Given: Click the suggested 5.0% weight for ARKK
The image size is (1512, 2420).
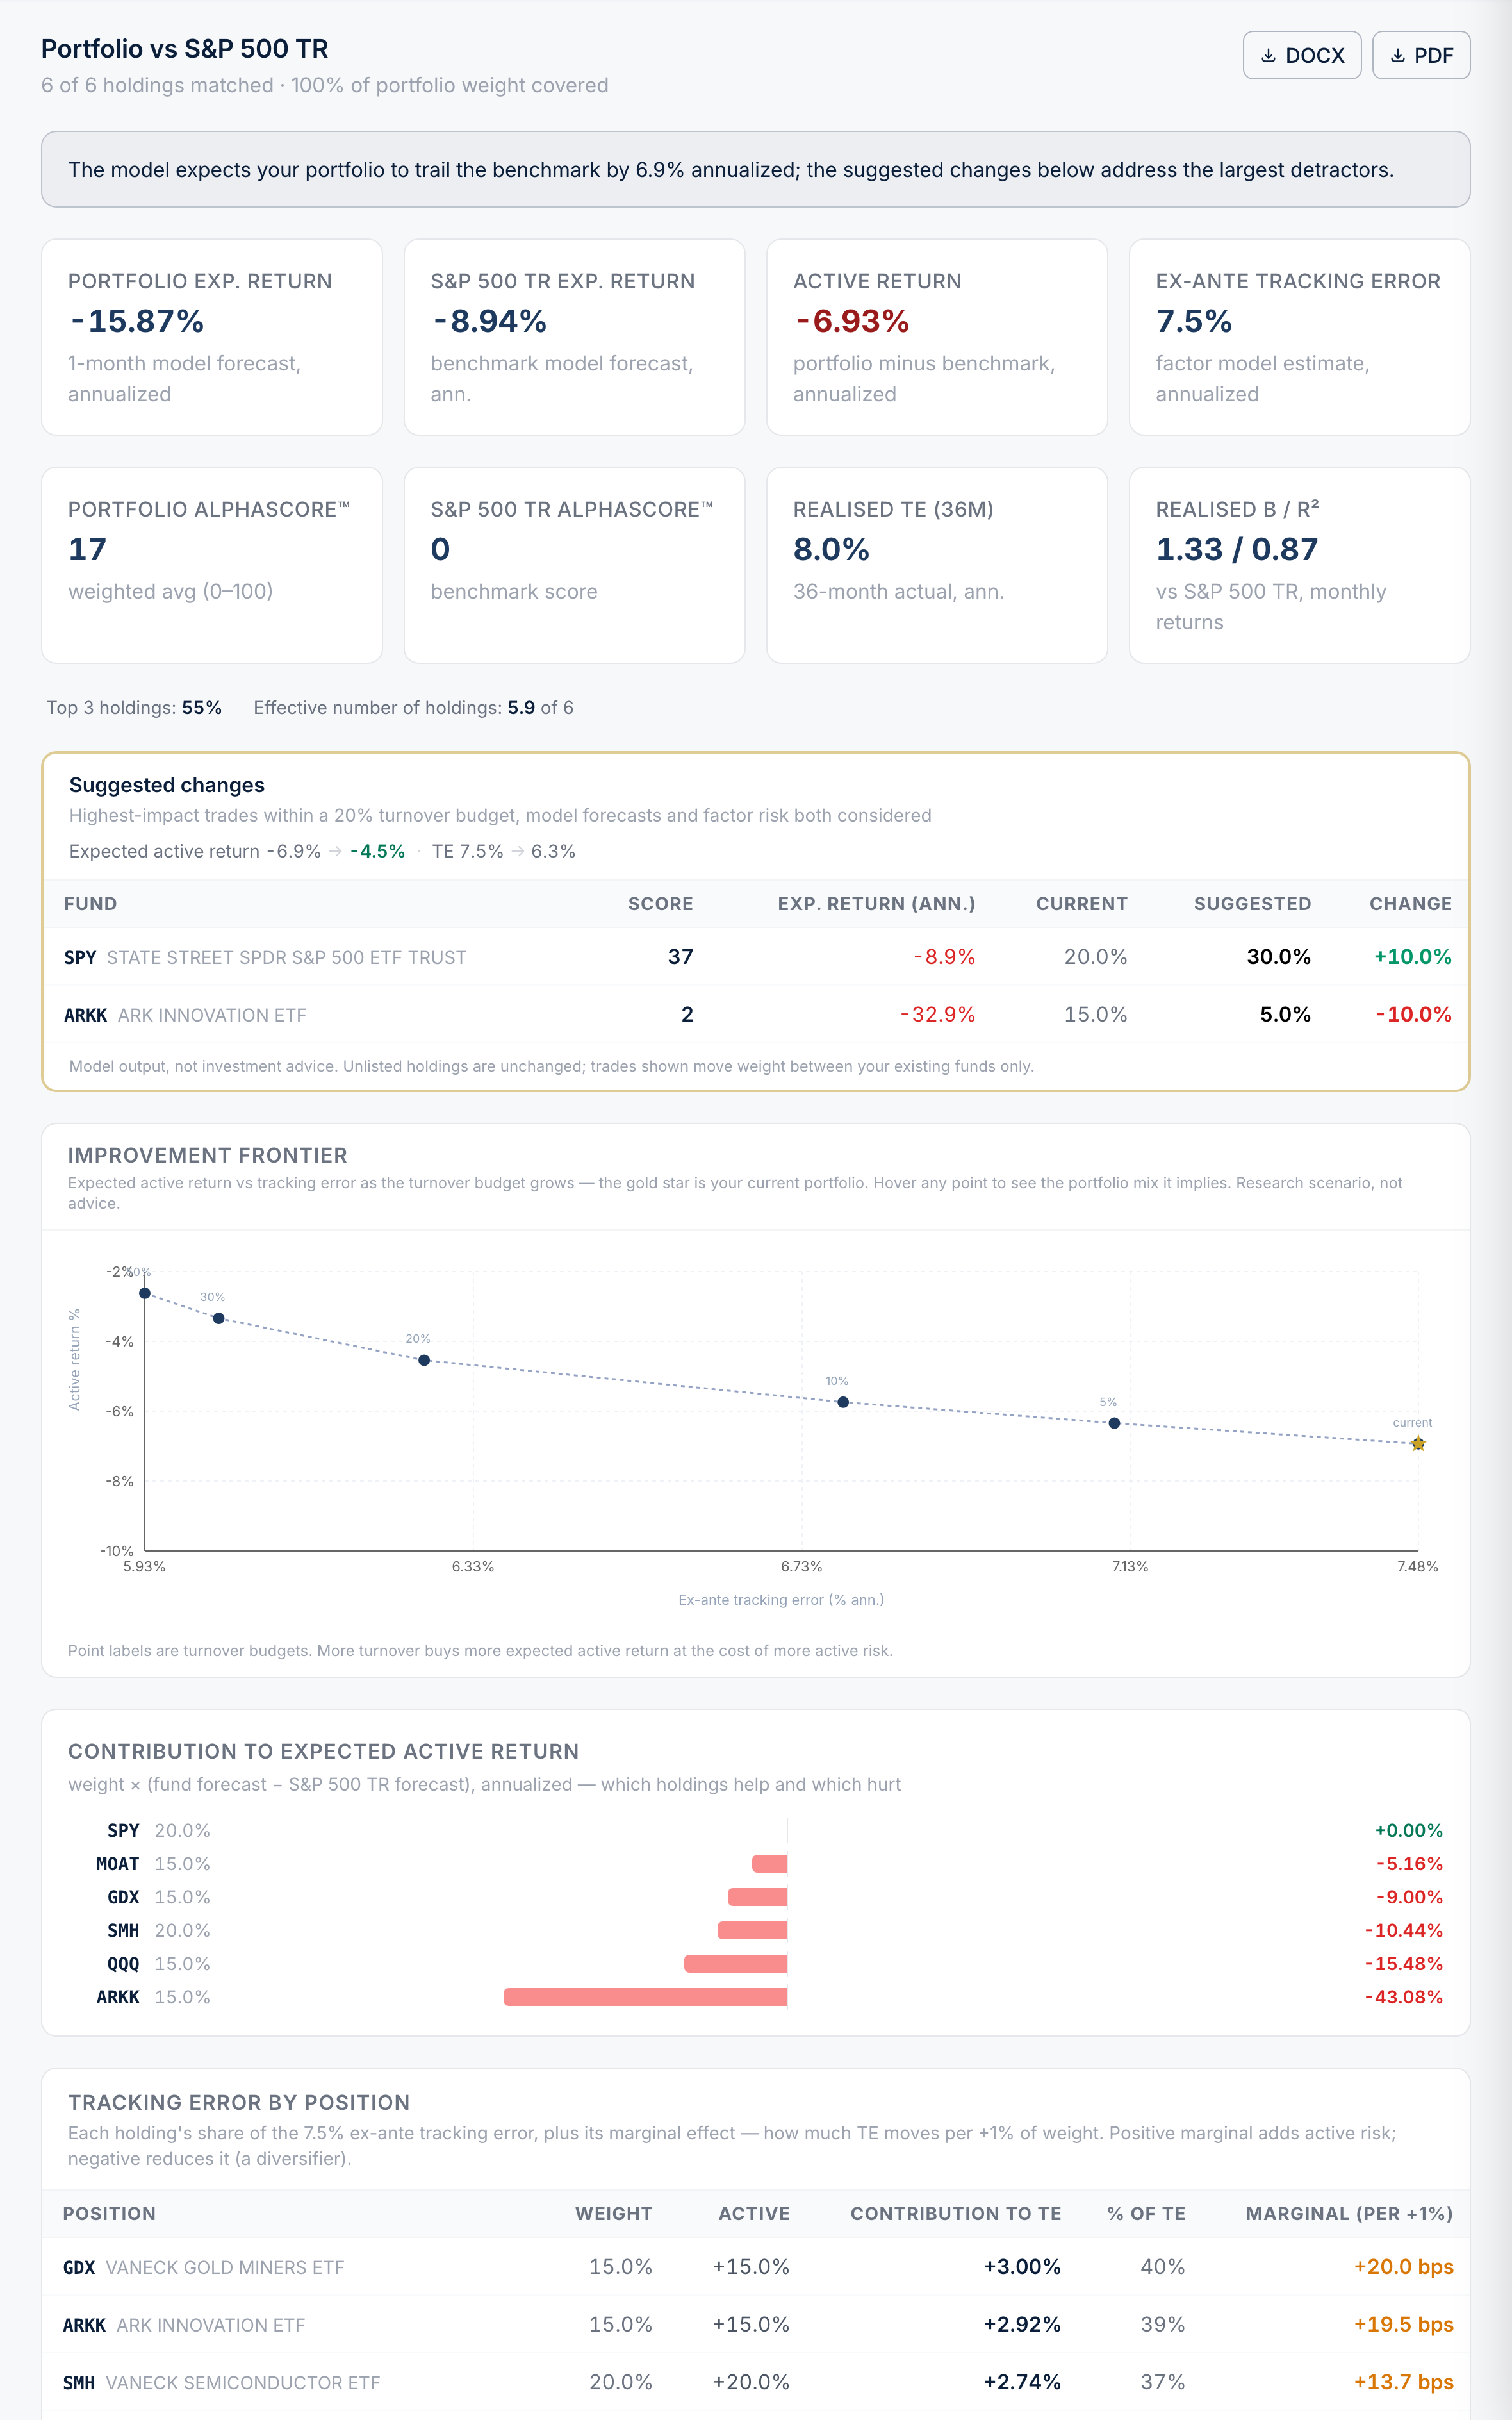Looking at the screenshot, I should click(1285, 1014).
